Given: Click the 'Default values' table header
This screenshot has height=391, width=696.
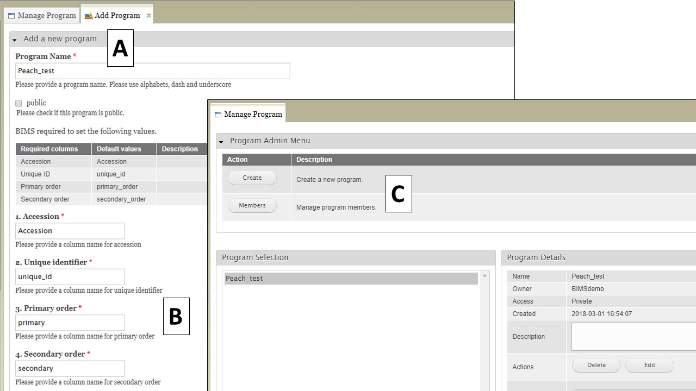Looking at the screenshot, I should tap(124, 149).
